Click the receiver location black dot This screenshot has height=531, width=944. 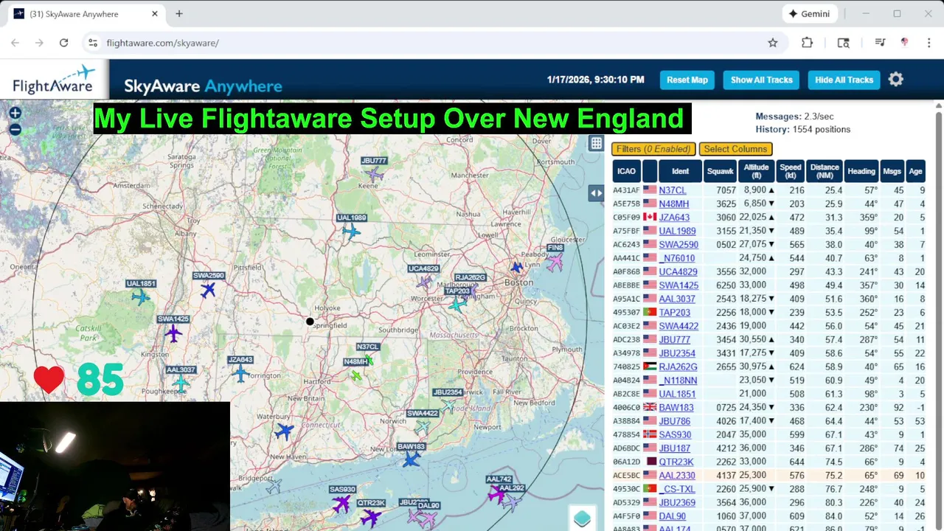click(310, 322)
